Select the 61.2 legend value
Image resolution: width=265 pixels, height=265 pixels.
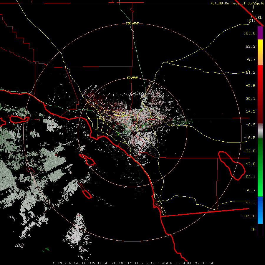pos(251,72)
